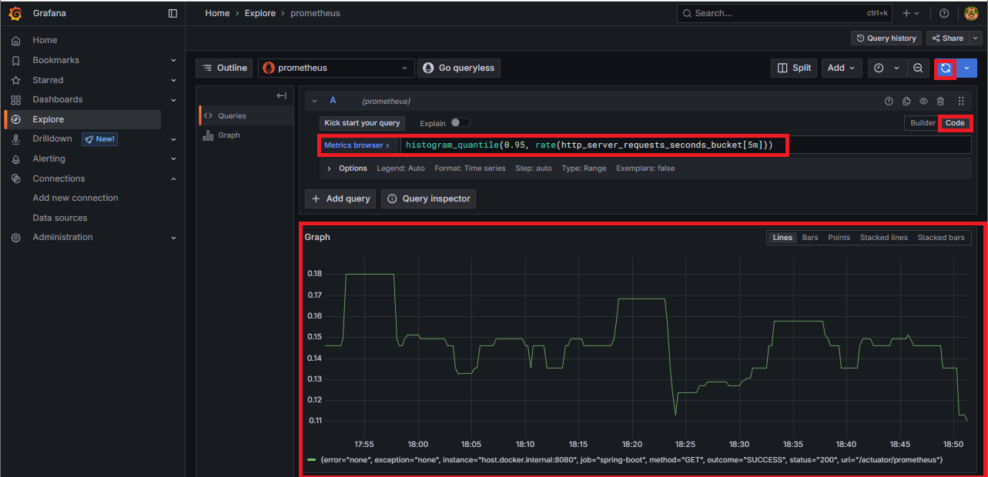
Task: Toggle the Explain switch
Action: 460,122
